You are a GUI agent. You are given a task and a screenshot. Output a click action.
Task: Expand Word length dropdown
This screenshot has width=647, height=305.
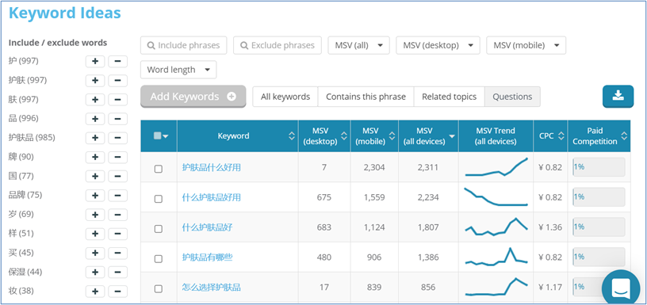pyautogui.click(x=178, y=70)
